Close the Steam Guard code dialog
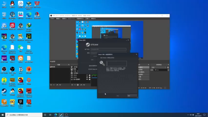Image resolution: width=208 pixels, height=117 pixels. point(136,54)
